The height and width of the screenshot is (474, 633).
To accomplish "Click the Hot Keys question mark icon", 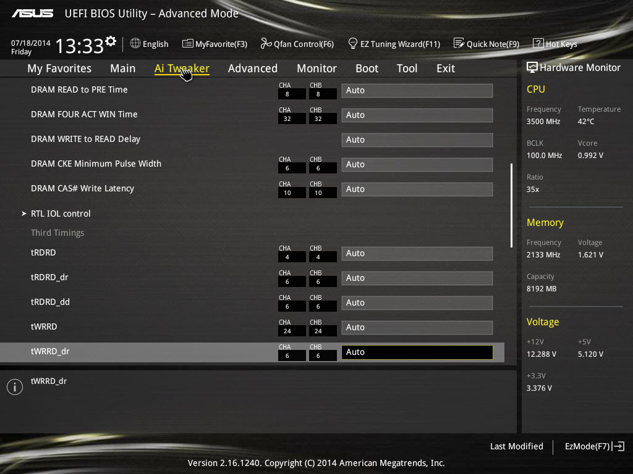I will pyautogui.click(x=538, y=43).
